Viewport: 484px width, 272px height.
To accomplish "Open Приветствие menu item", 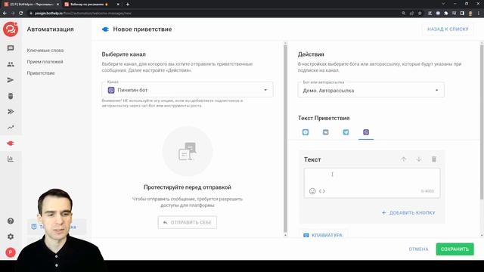I will coord(41,73).
